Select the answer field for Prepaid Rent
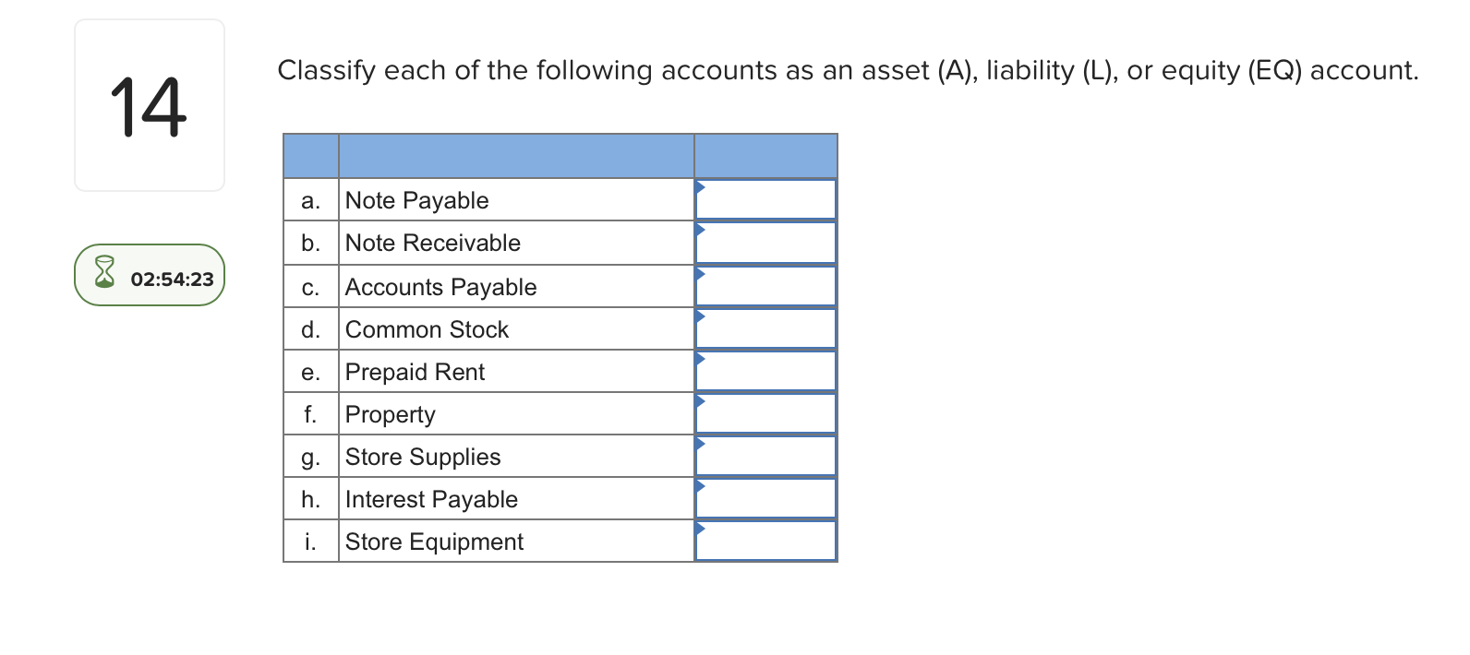This screenshot has height=655, width=1470. pyautogui.click(x=765, y=371)
